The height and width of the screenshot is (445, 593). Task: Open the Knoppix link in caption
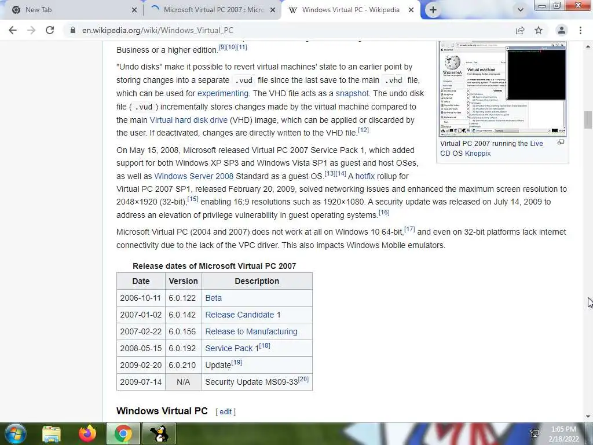pyautogui.click(x=478, y=153)
